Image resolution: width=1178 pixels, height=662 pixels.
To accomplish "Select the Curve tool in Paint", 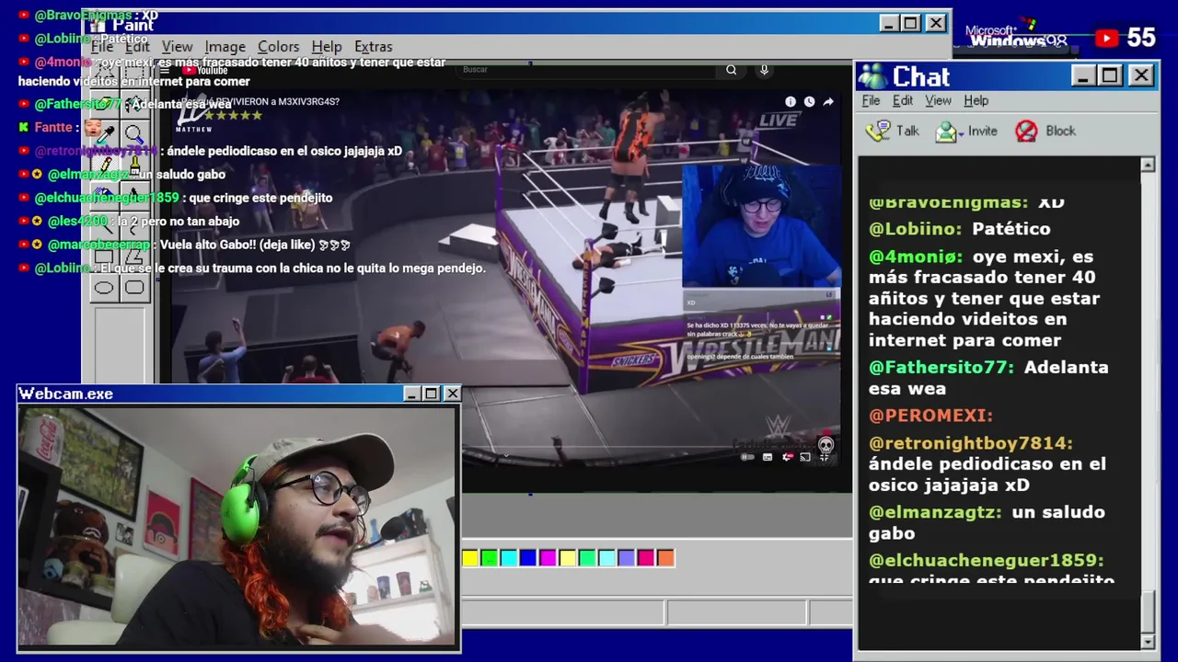I will 134,227.
